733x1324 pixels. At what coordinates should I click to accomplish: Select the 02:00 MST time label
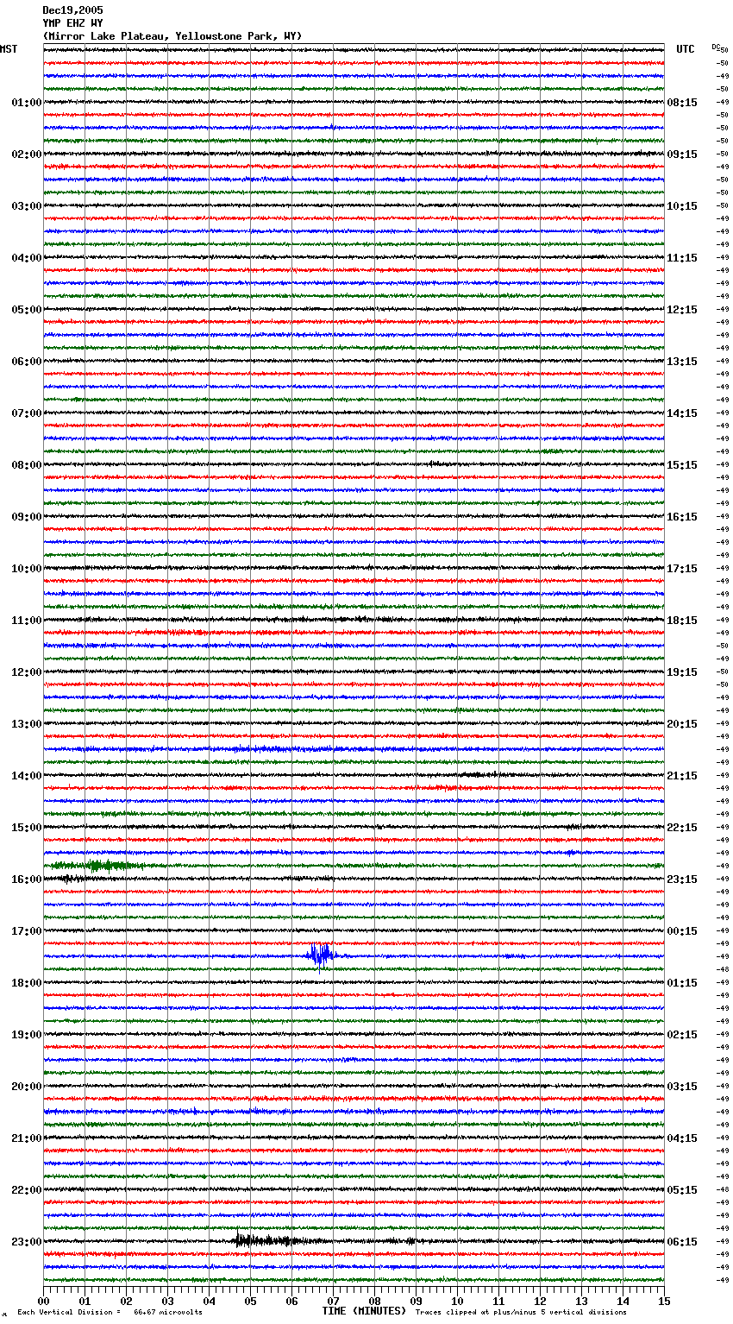coord(27,154)
